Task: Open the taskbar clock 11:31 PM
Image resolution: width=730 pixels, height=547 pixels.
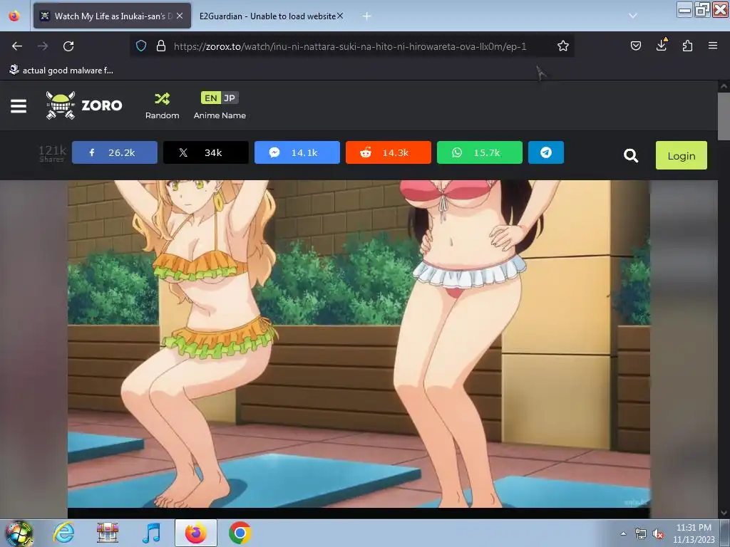Action: (x=693, y=533)
